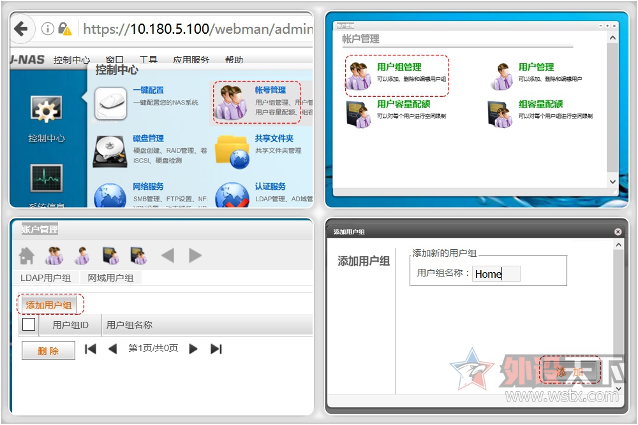The width and height of the screenshot is (638, 425).
Task: Select the browser URL address field
Action: [198, 29]
